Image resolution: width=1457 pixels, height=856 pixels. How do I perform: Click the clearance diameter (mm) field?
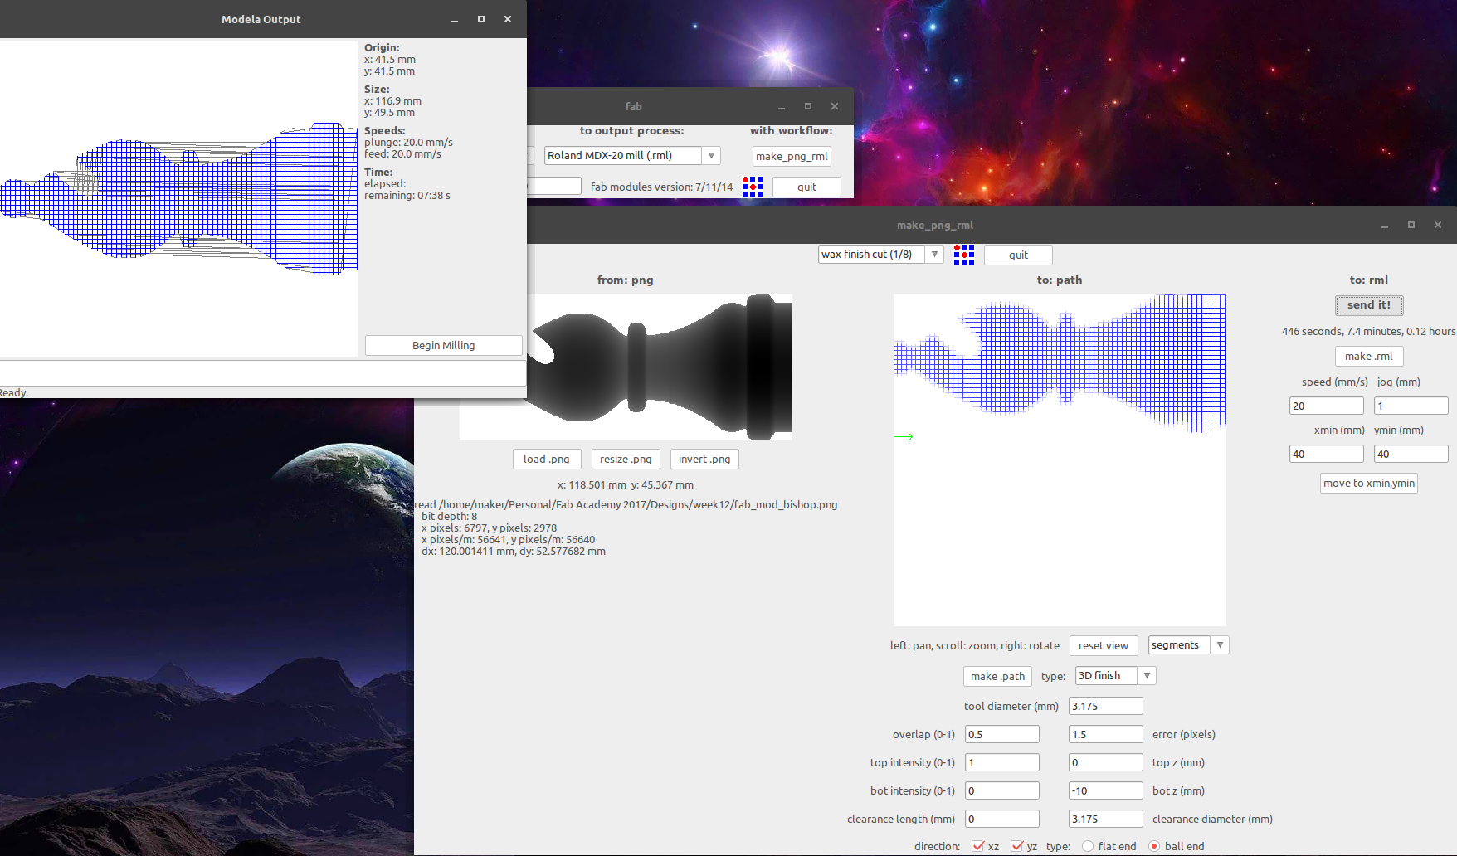(x=1106, y=819)
